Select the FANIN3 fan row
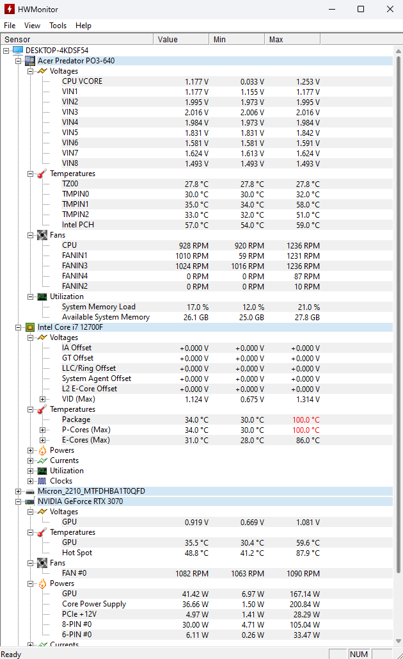 click(x=226, y=266)
